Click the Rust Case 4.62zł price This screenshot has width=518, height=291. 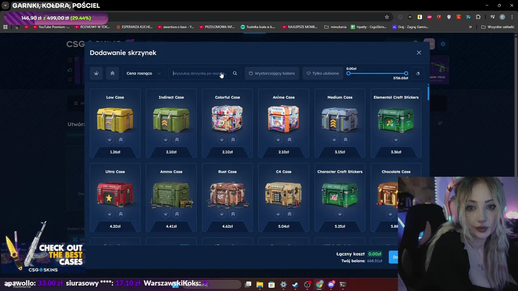point(227,226)
